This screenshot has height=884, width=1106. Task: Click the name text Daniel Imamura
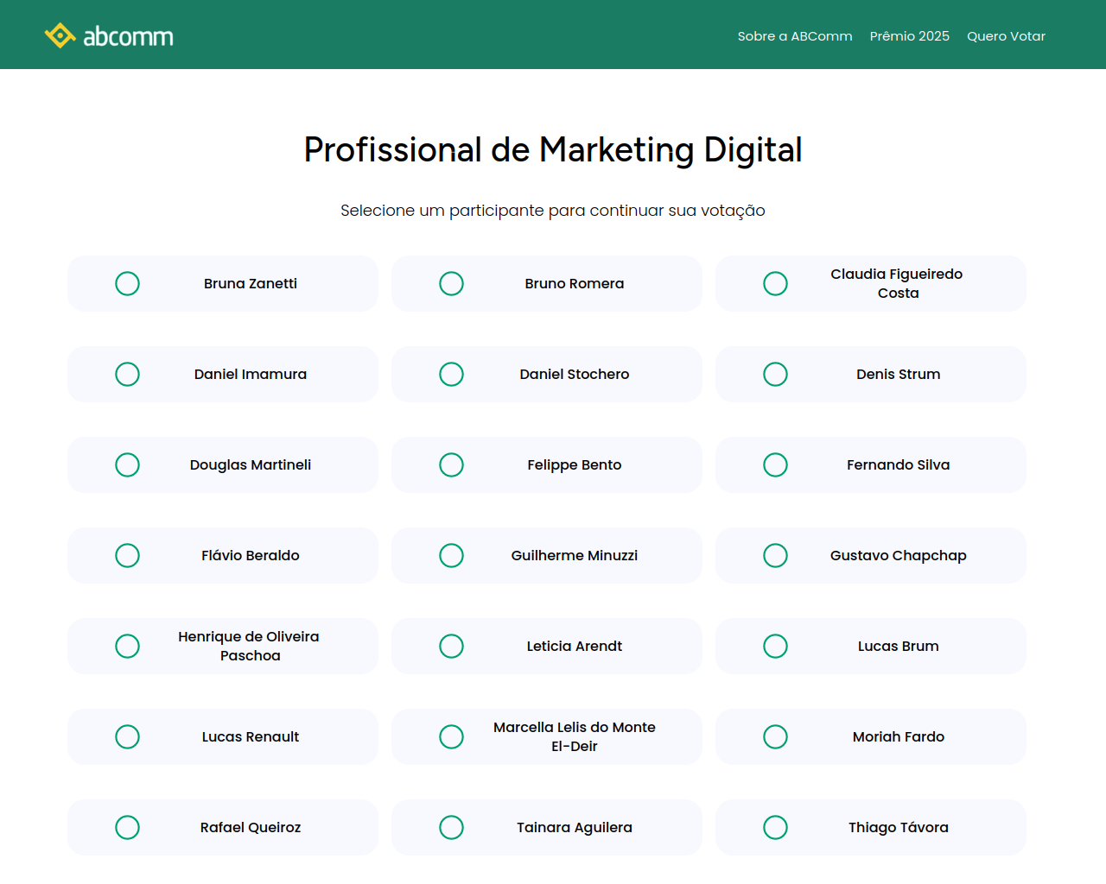point(251,374)
